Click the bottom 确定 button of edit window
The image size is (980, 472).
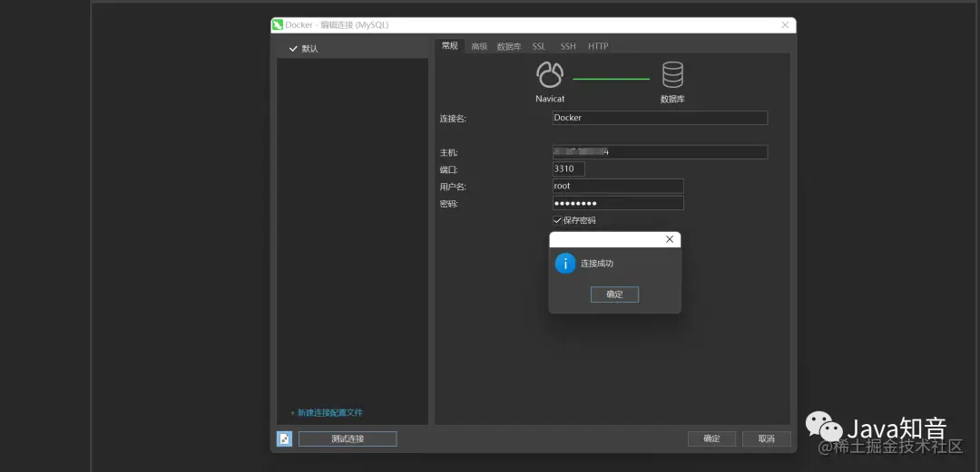tap(712, 438)
